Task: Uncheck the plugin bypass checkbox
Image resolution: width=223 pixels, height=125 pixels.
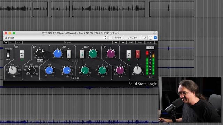Action: pyautogui.click(x=155, y=38)
